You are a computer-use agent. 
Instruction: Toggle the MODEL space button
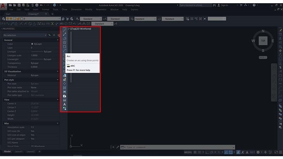pyautogui.click(x=188, y=152)
